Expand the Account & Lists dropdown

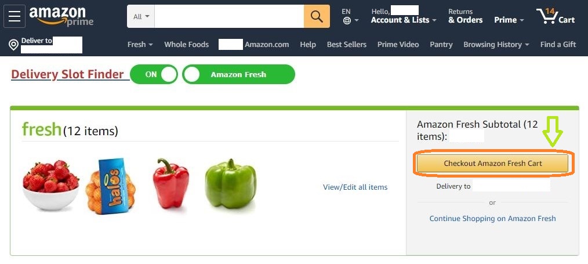(x=404, y=20)
